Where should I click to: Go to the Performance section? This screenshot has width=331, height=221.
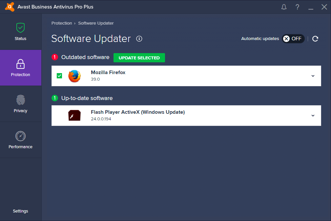point(20,140)
